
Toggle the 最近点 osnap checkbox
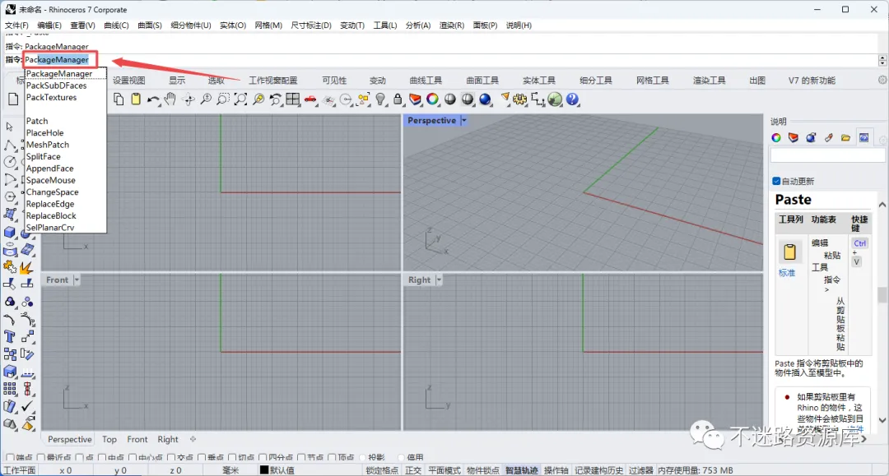click(40, 457)
